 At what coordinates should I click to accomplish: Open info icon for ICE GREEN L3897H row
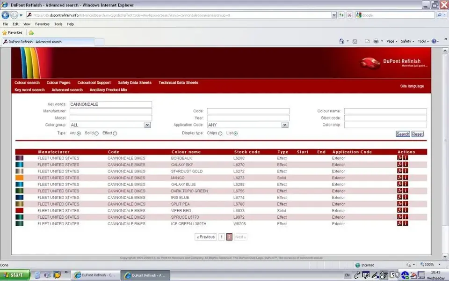click(x=406, y=223)
